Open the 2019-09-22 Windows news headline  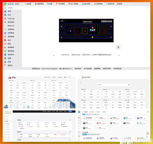(86, 55)
